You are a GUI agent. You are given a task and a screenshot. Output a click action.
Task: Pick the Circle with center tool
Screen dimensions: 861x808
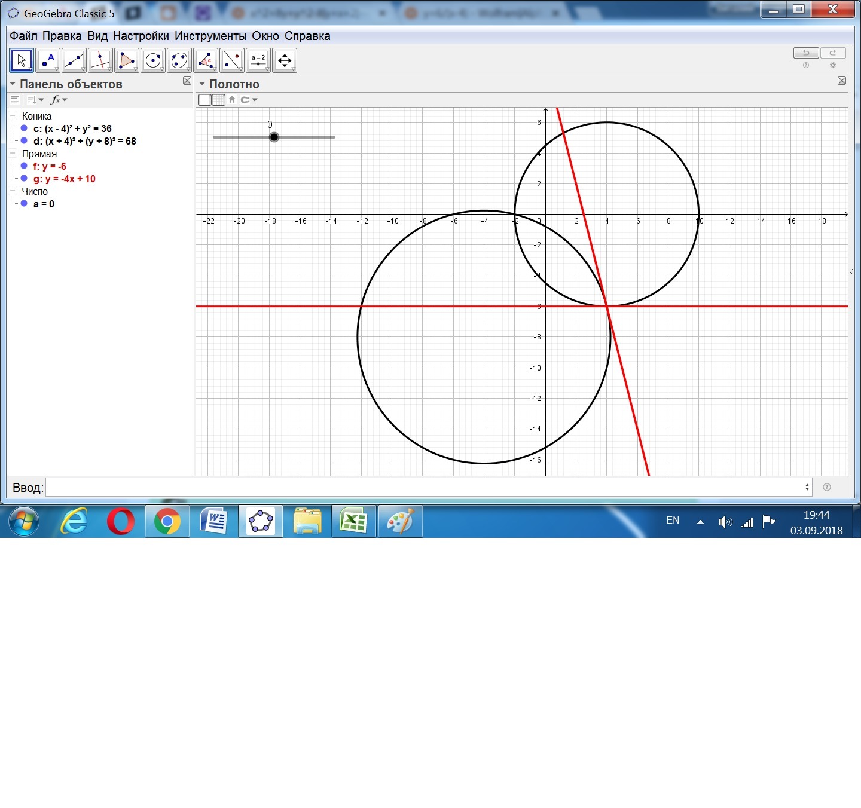(153, 60)
